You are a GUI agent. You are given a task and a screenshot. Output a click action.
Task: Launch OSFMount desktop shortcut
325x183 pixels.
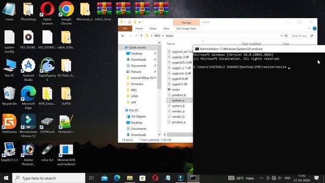click(x=47, y=124)
